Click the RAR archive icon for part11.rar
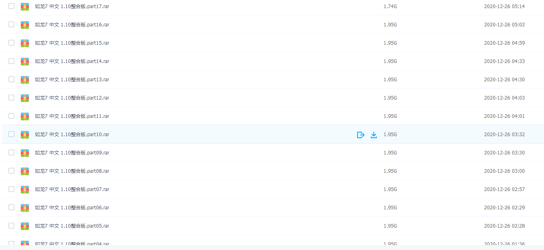Image resolution: width=544 pixels, height=250 pixels. (25, 116)
